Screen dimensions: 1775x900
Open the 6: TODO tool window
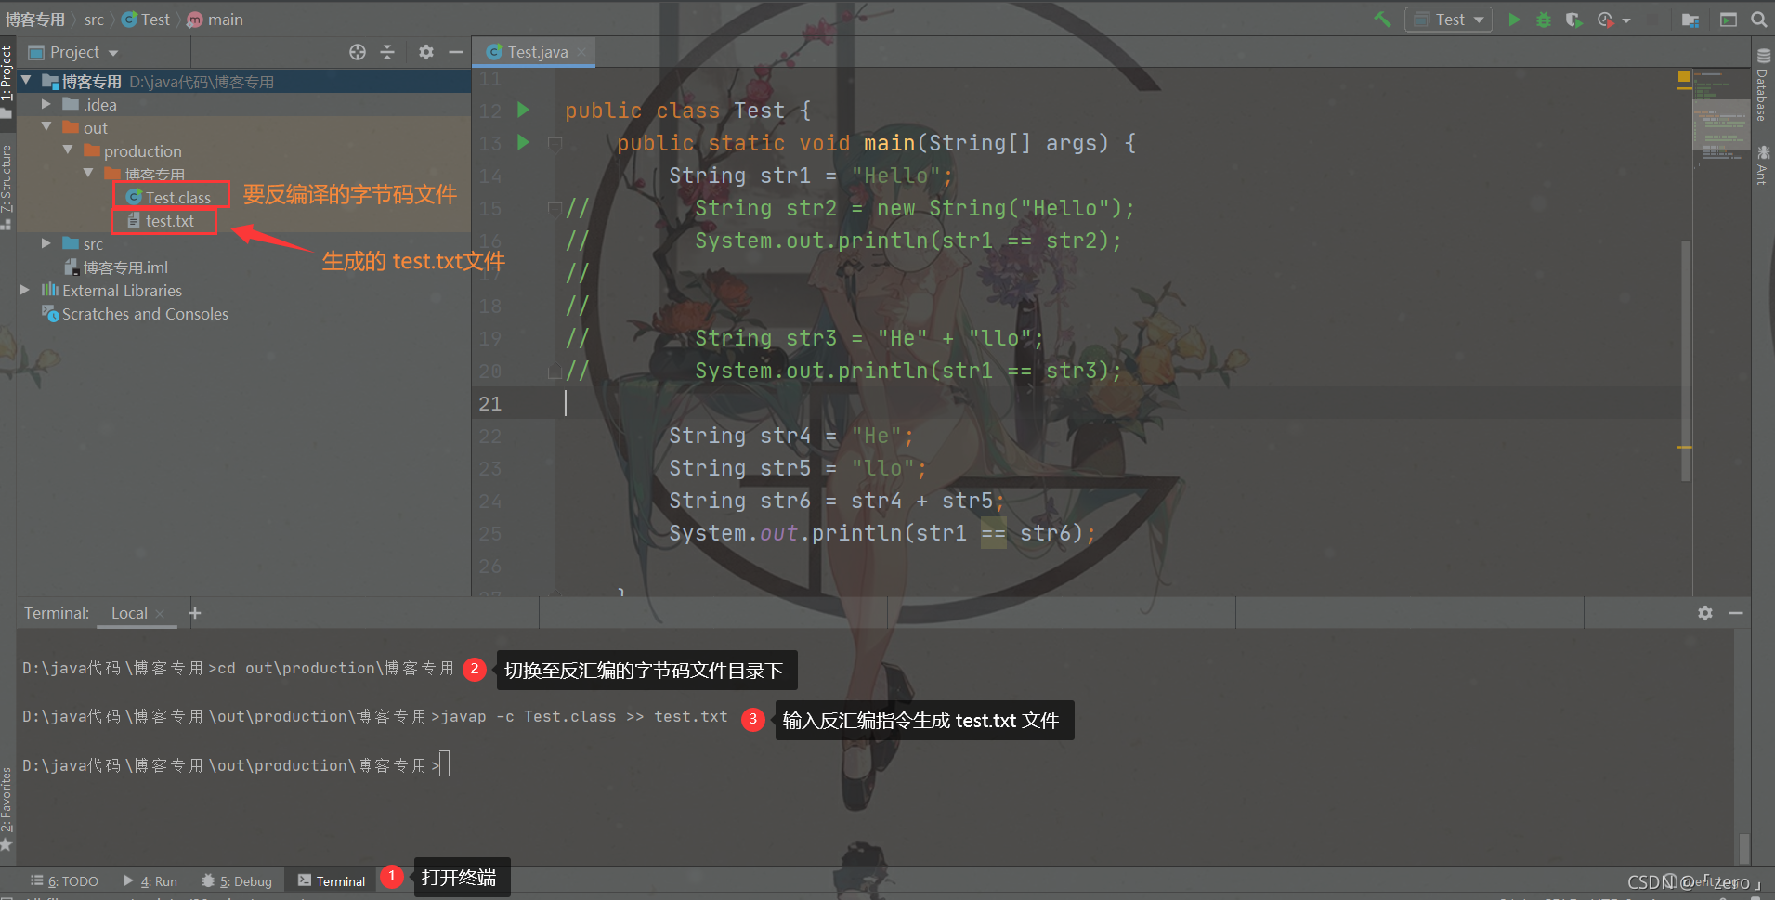(64, 881)
